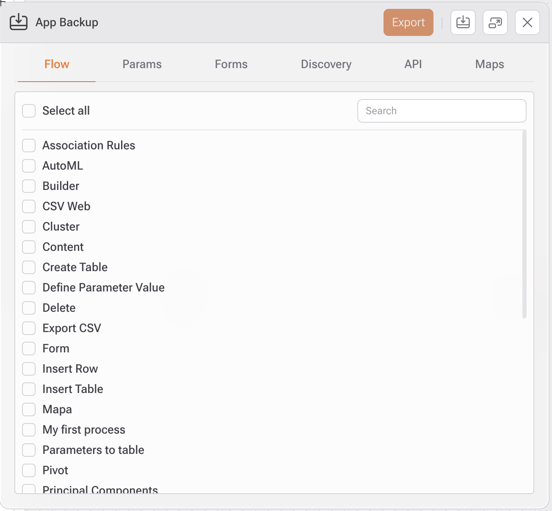Viewport: 552px width, 511px height.
Task: Enable the AutoML checkbox
Action: click(x=29, y=166)
